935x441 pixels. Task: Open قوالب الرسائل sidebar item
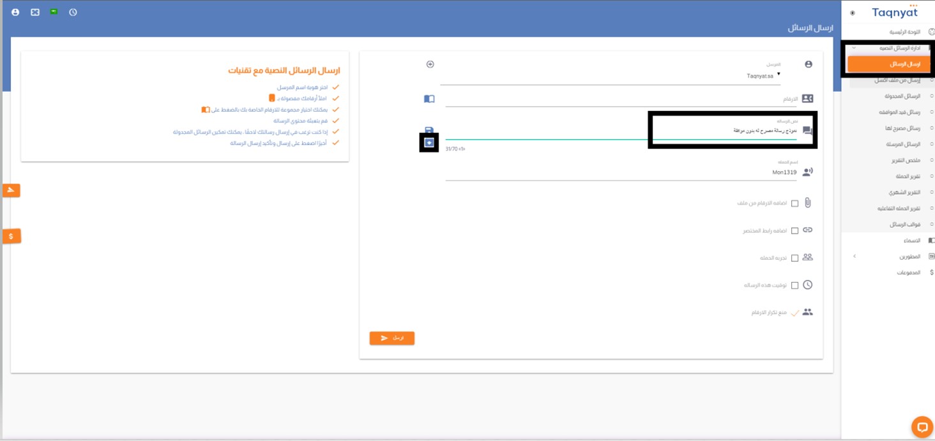click(906, 225)
